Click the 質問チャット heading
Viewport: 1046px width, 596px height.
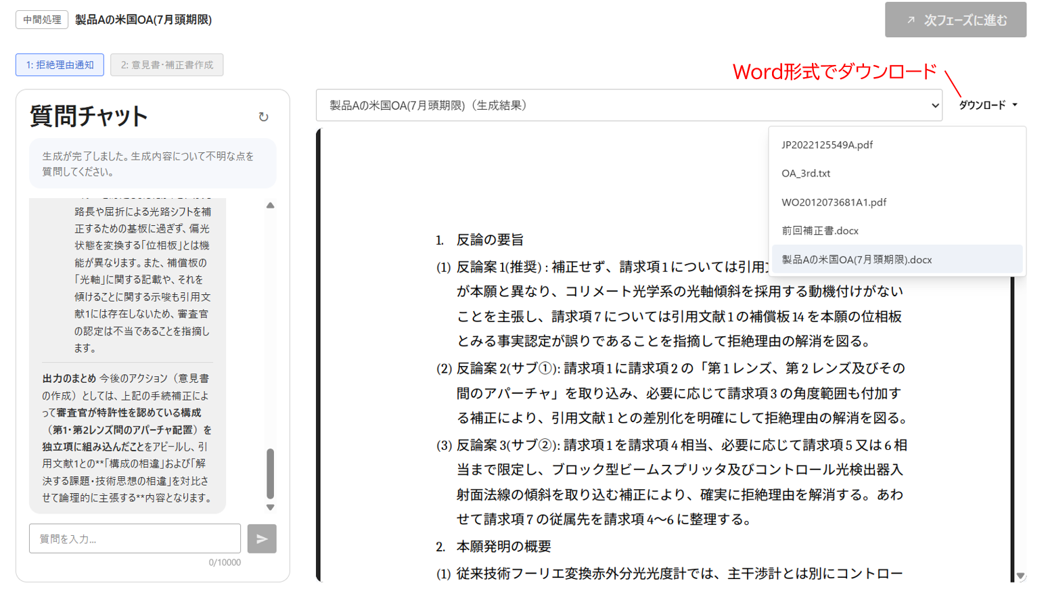[x=89, y=116]
